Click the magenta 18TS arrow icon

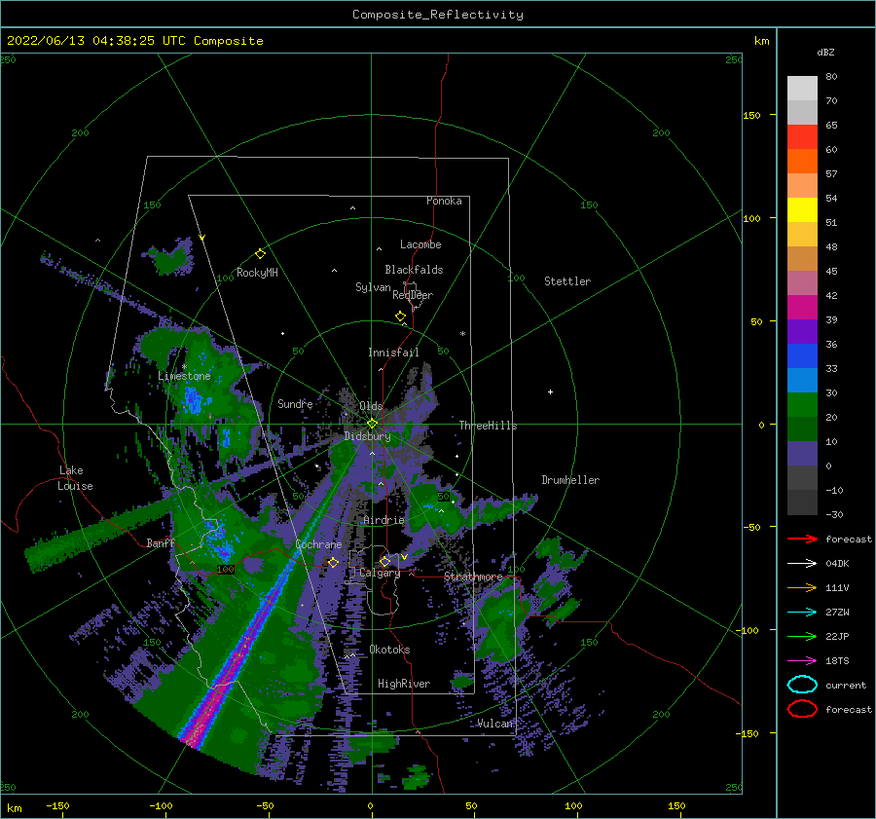pyautogui.click(x=802, y=661)
